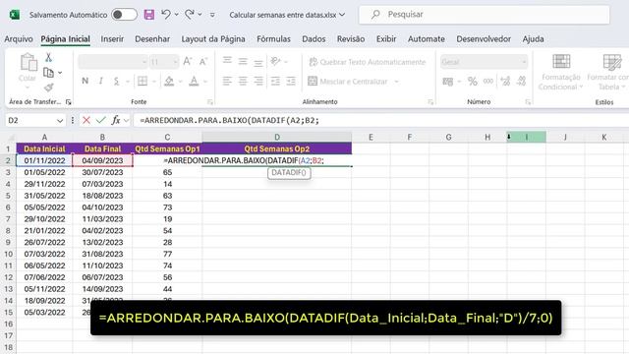
Task: Switch to the Dados tab
Action: (x=314, y=39)
